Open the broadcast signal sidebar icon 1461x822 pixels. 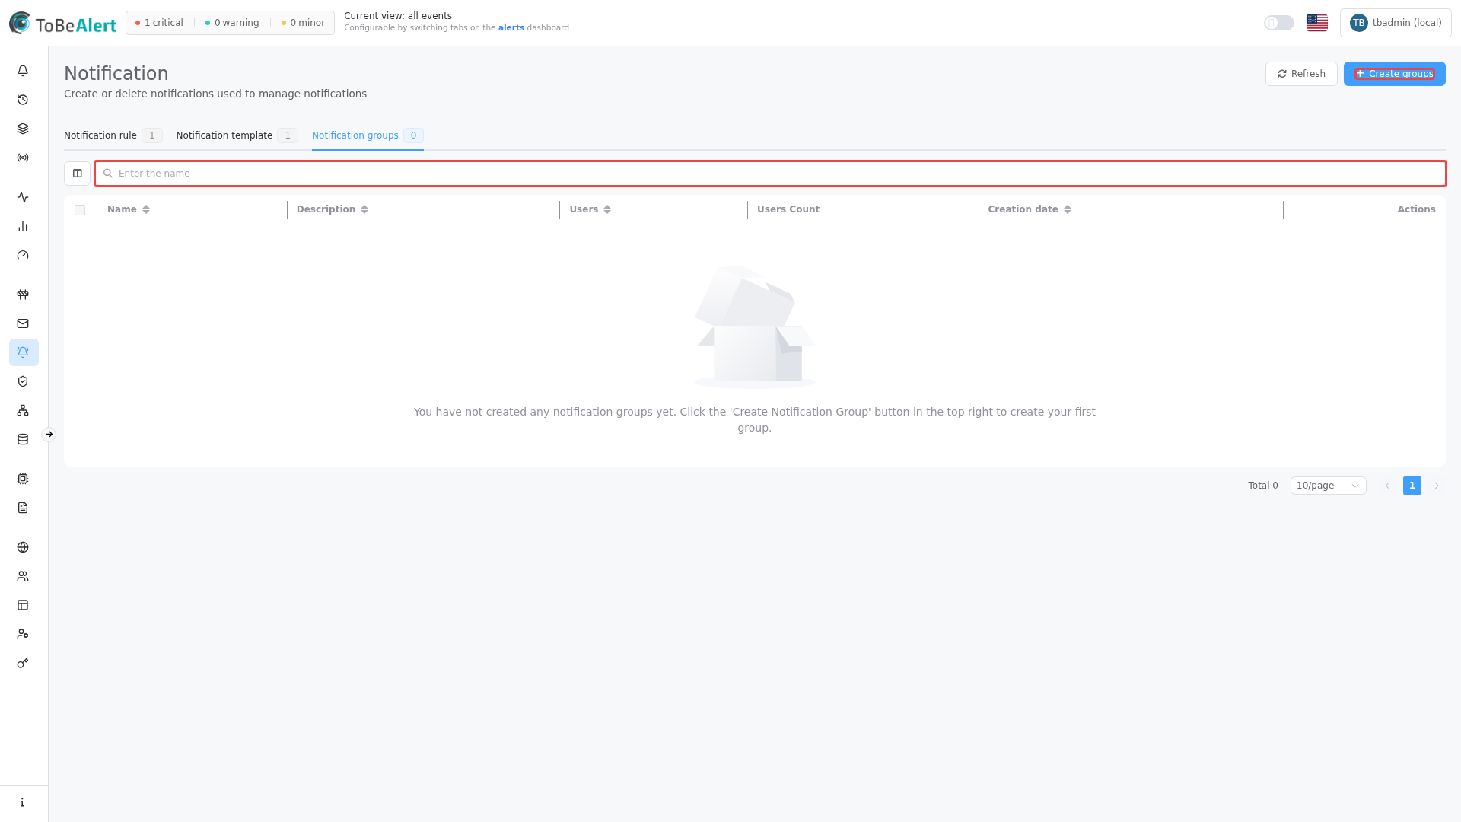pyautogui.click(x=23, y=158)
